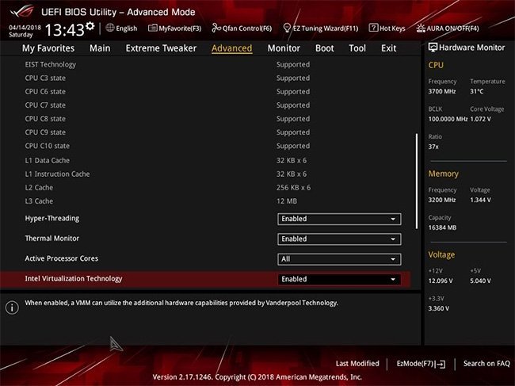This screenshot has width=515, height=386.
Task: Click the 3200 MHz memory frequency
Action: 442,200
